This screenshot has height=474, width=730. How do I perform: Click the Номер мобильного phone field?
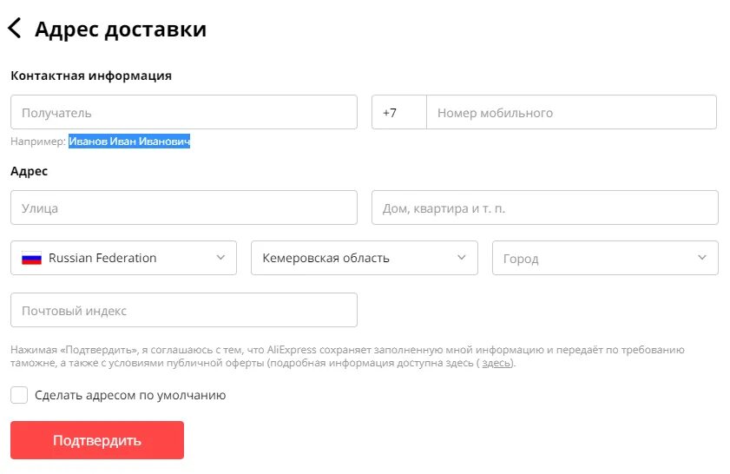point(571,112)
